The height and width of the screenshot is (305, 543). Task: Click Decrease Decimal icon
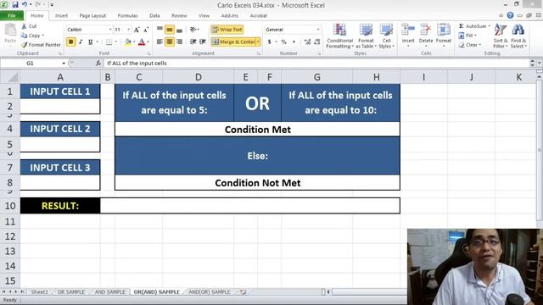(x=316, y=42)
